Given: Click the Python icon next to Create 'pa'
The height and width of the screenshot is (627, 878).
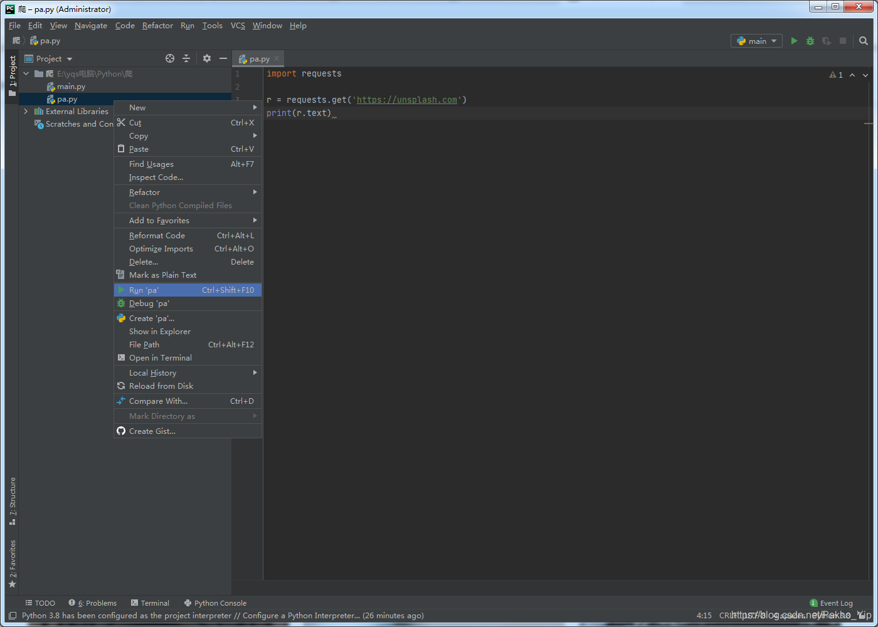Looking at the screenshot, I should (x=121, y=318).
